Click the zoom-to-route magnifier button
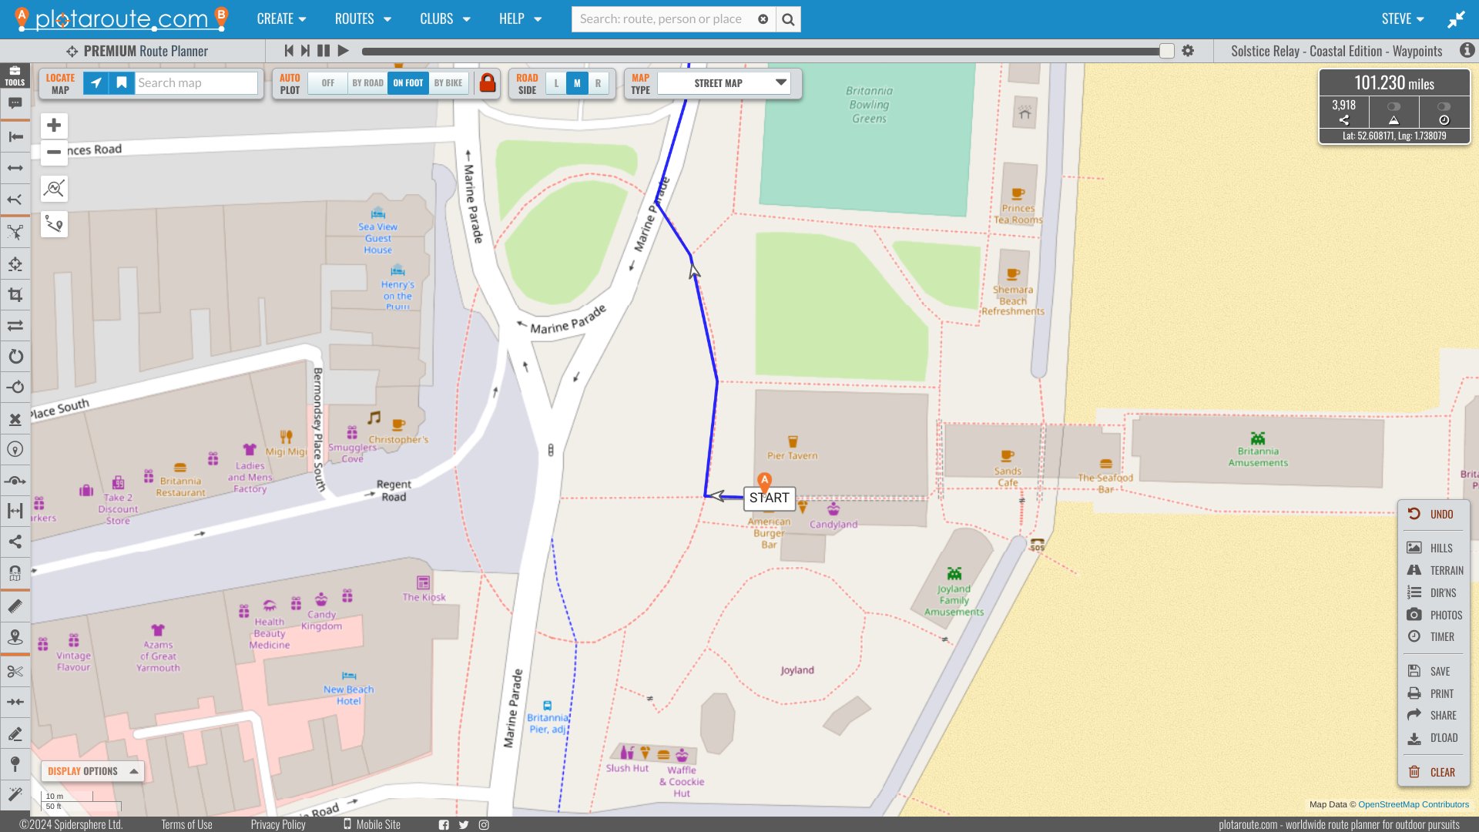Image resolution: width=1479 pixels, height=832 pixels. point(54,189)
